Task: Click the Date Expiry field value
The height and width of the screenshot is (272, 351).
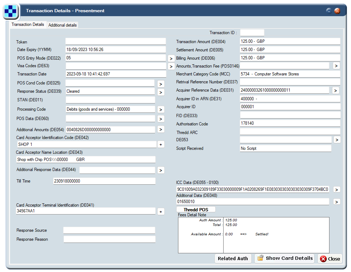Action: point(116,50)
